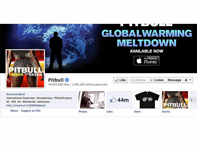Click the Message button
This screenshot has height=147, width=197.
click(174, 80)
